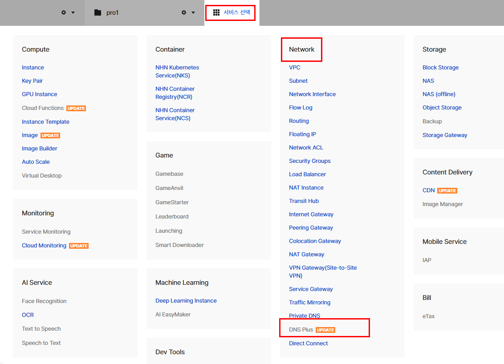The image size is (504, 364).
Task: Open the CDN service
Action: pos(429,190)
